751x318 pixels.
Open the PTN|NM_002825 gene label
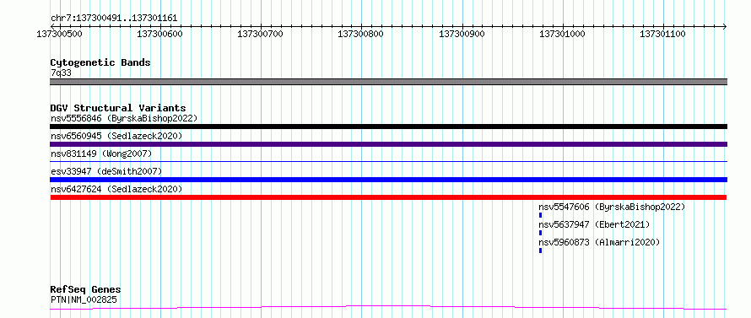tap(84, 299)
